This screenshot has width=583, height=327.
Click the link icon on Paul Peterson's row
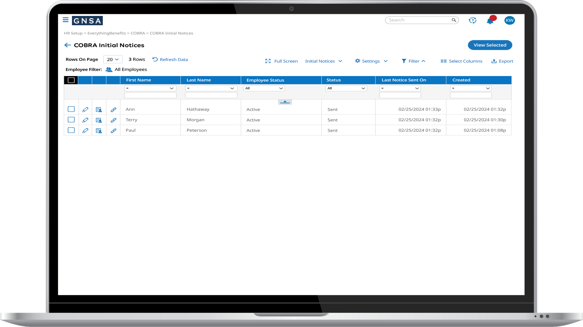(113, 130)
